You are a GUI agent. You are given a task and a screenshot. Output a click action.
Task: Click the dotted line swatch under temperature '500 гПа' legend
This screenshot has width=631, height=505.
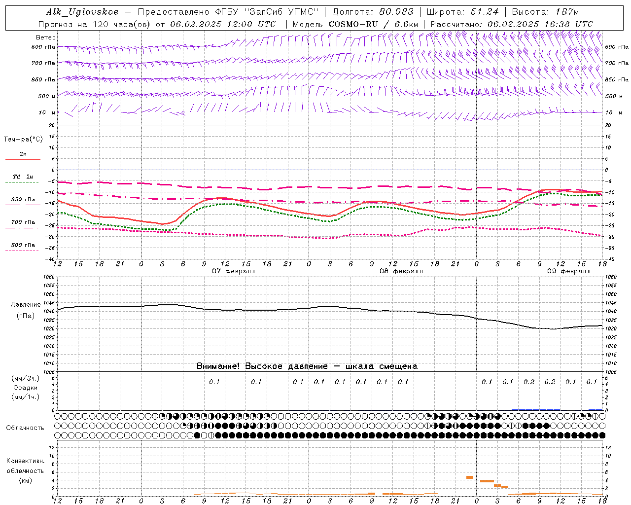pos(22,251)
